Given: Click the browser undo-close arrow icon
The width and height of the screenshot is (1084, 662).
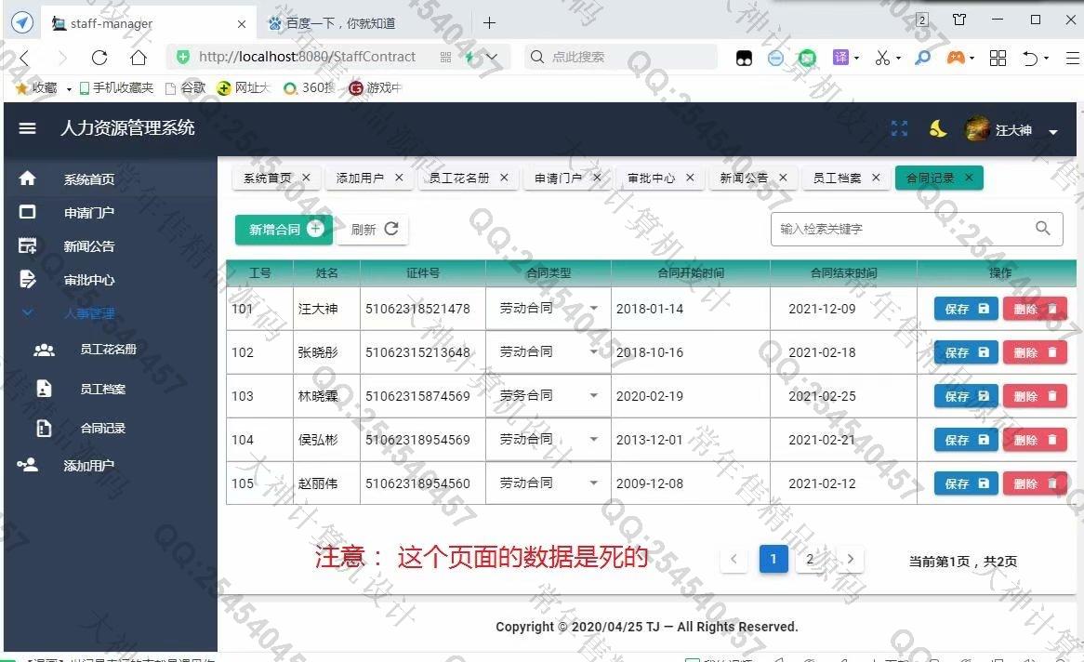Looking at the screenshot, I should tap(1030, 58).
